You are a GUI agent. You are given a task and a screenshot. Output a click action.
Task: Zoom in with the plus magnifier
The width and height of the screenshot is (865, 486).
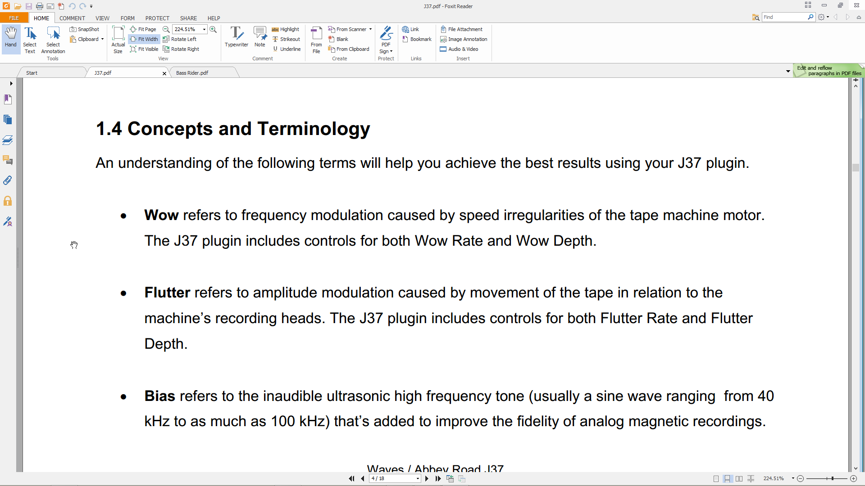pyautogui.click(x=213, y=29)
